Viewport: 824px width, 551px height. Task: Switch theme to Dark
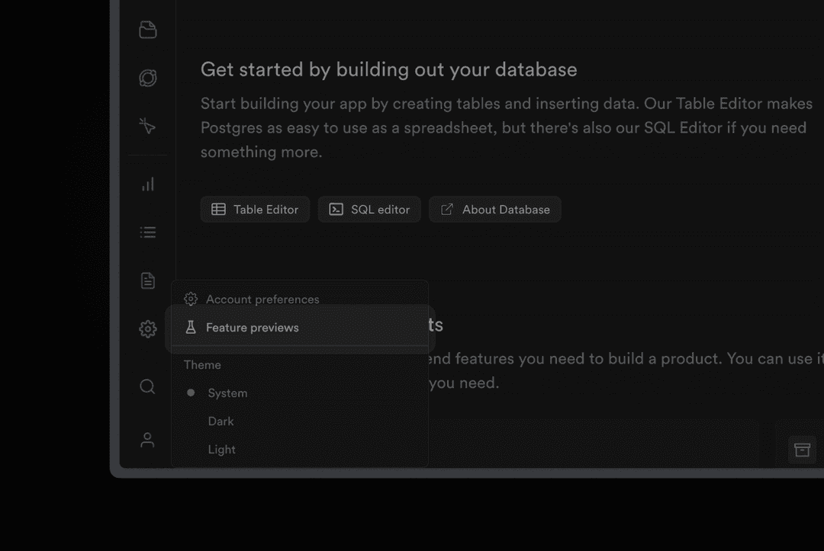220,421
